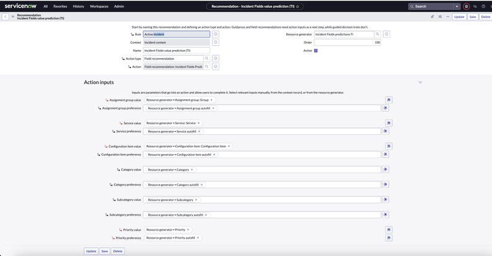Open data picker for Category preference
The height and width of the screenshot is (256, 492).
tap(385, 184)
